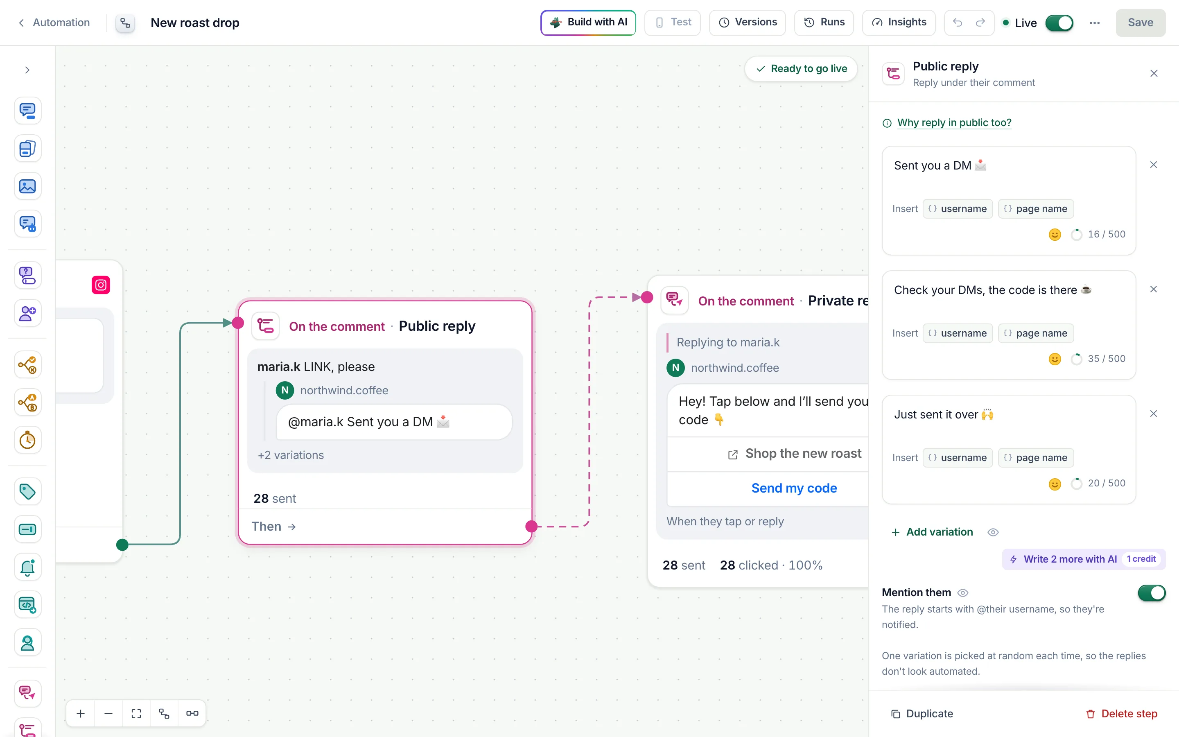Preview variations with eye icon beside Add variation
This screenshot has height=737, width=1179.
(x=993, y=532)
